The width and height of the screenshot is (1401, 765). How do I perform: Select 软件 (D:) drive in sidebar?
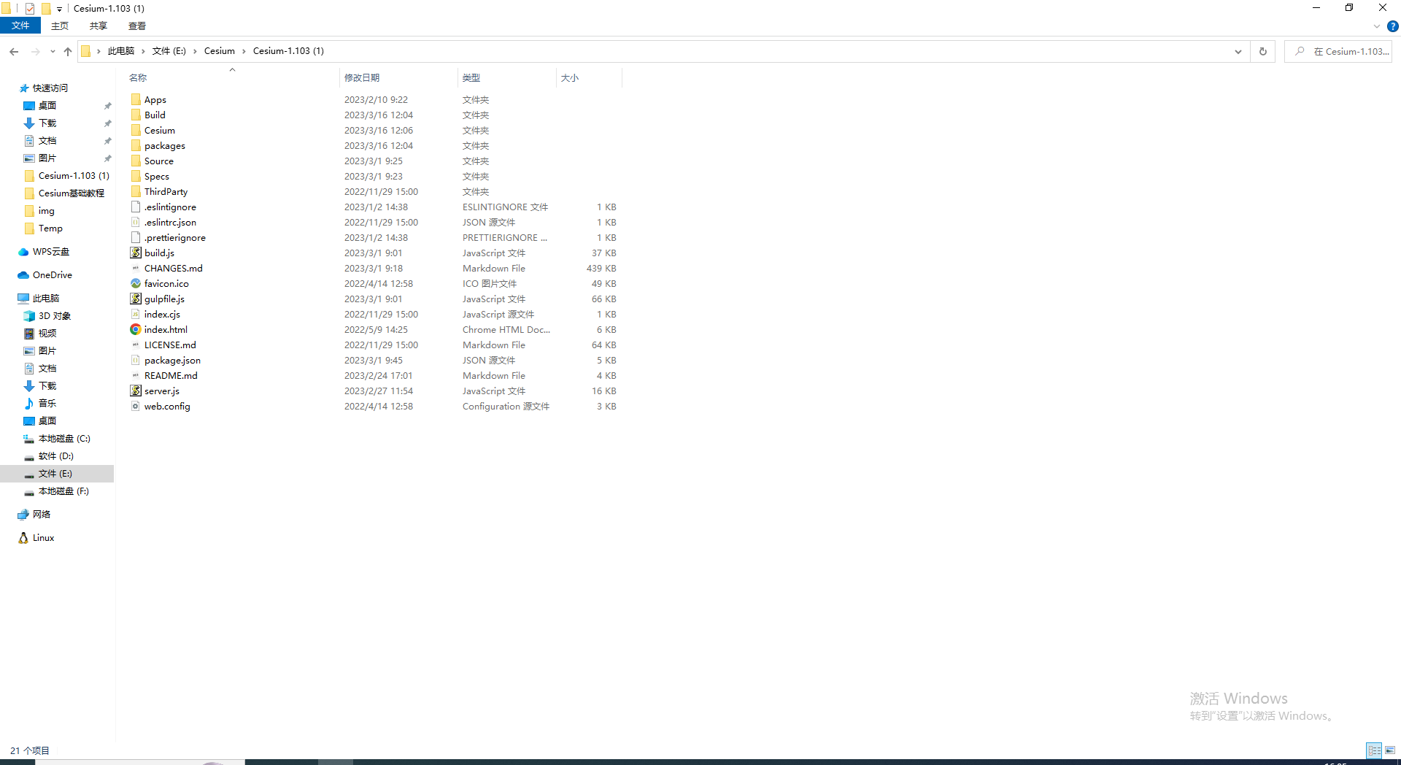[55, 456]
